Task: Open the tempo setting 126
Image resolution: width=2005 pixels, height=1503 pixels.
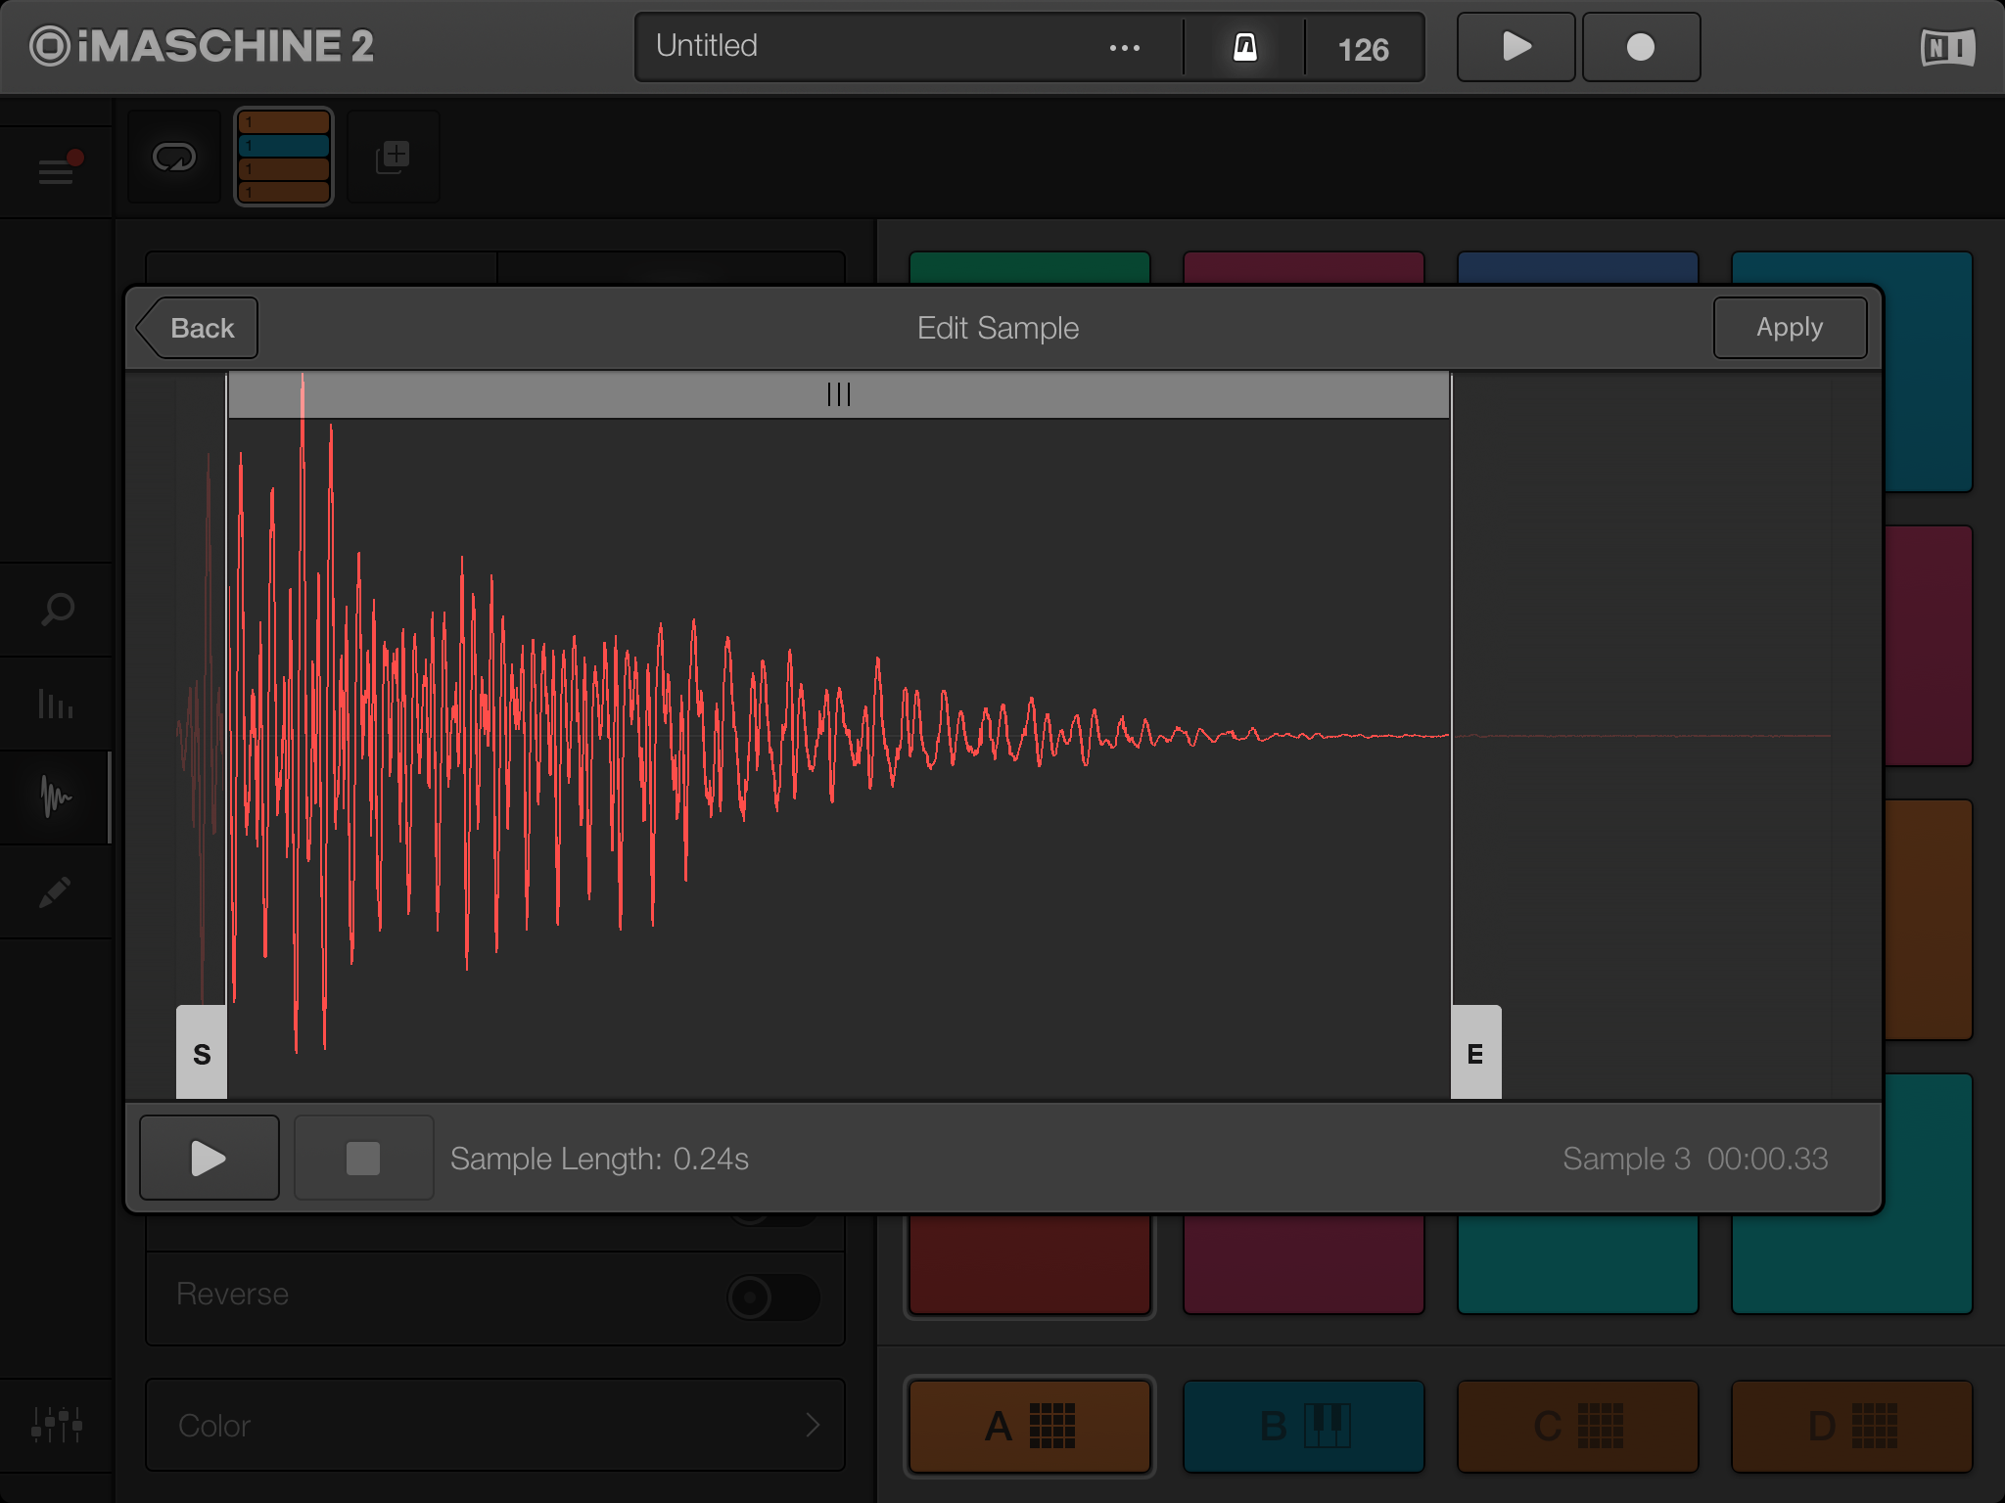Action: (1364, 49)
